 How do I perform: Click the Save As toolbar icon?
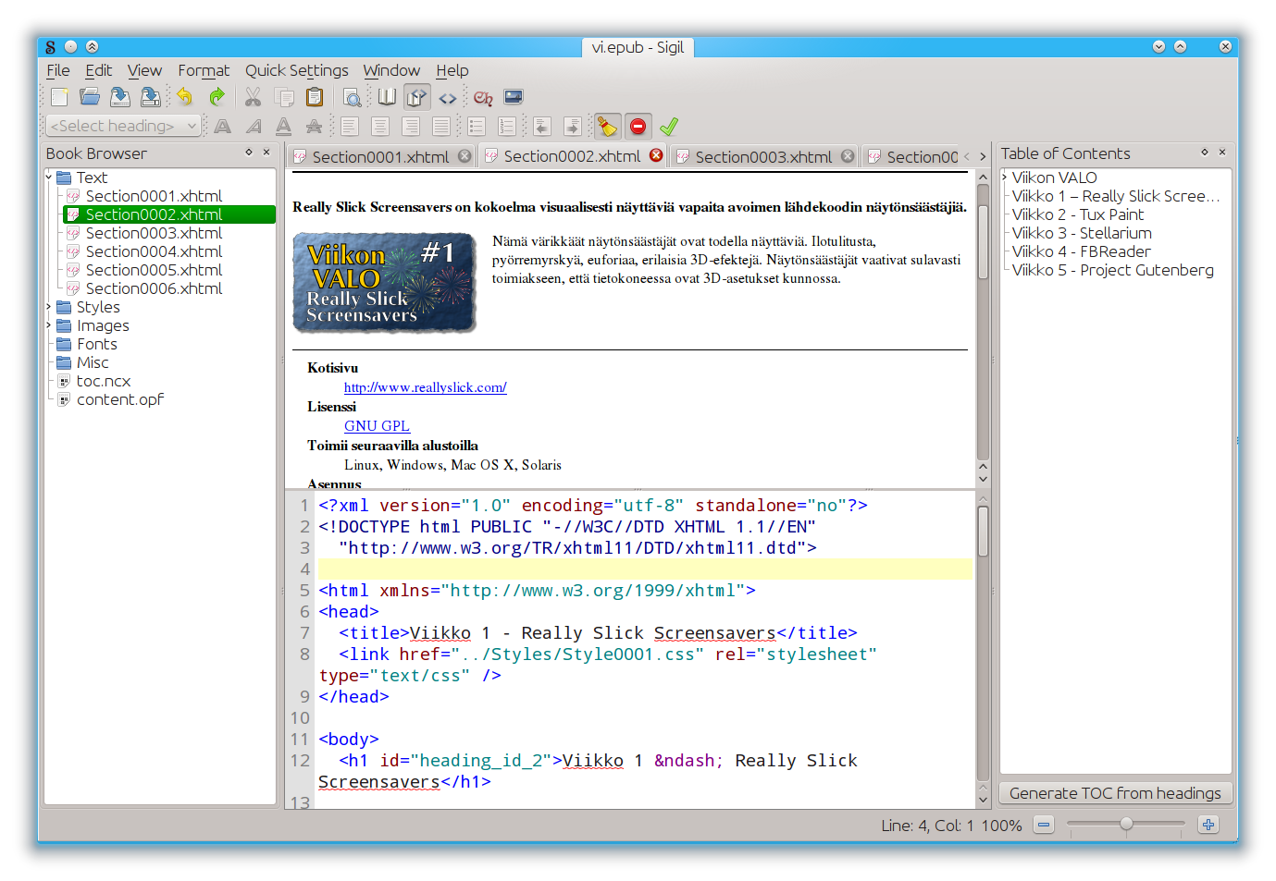click(x=150, y=97)
